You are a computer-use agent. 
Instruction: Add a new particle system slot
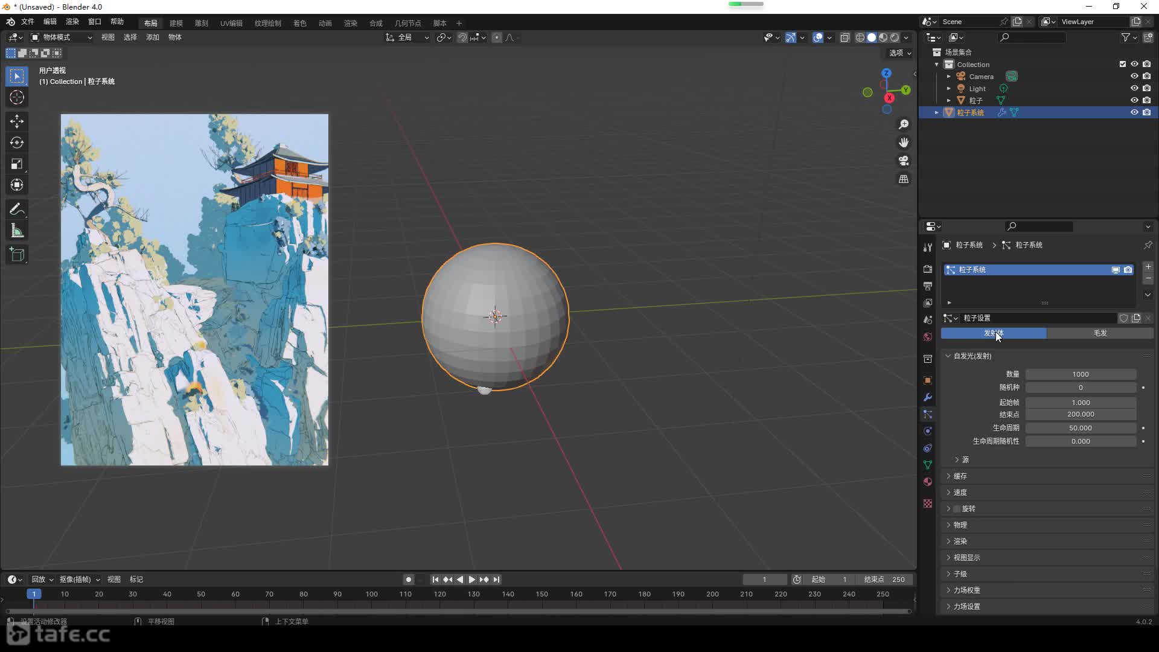point(1148,267)
